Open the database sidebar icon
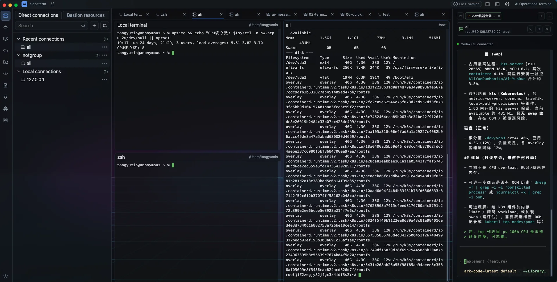Image resolution: width=557 pixels, height=282 pixels. (6, 120)
